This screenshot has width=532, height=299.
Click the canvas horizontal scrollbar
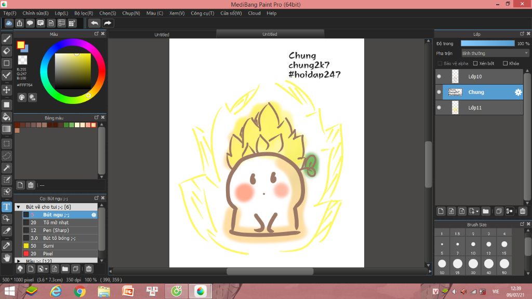click(270, 271)
